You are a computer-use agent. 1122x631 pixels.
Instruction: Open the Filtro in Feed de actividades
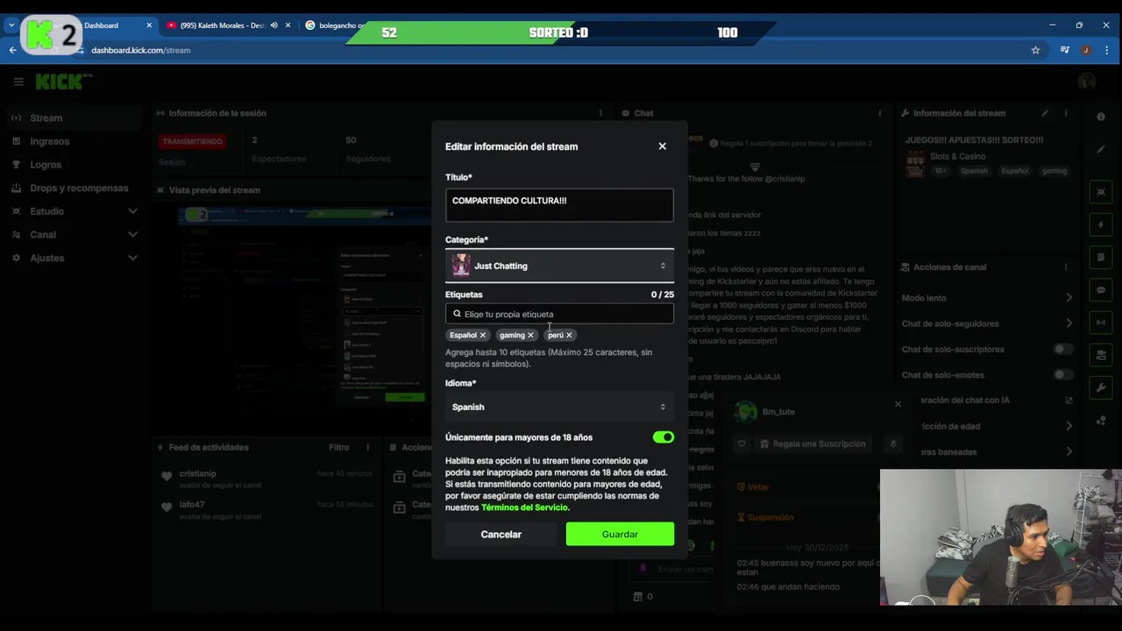[339, 447]
